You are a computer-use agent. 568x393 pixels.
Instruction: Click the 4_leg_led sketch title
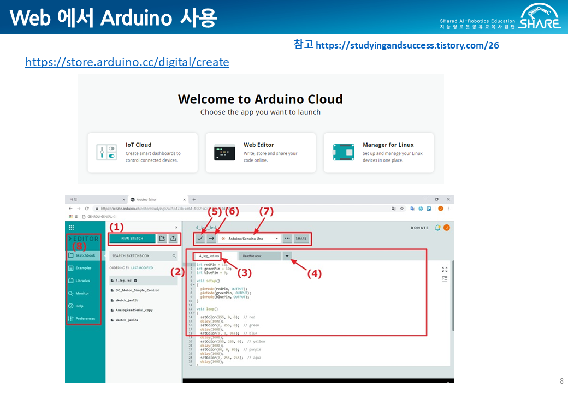(206, 228)
